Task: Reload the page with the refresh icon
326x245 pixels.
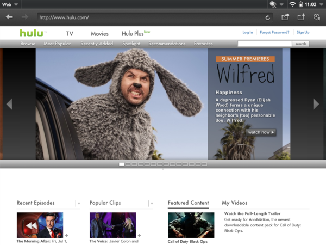Action: tap(267, 17)
